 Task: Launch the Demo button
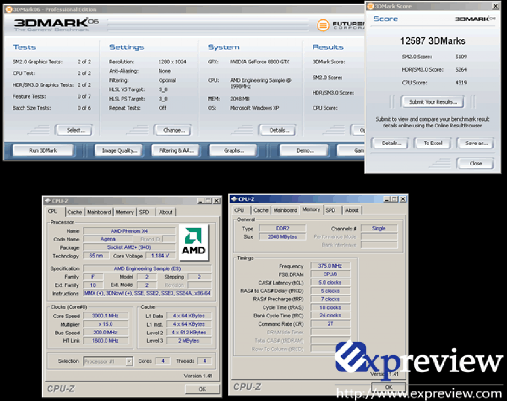305,151
